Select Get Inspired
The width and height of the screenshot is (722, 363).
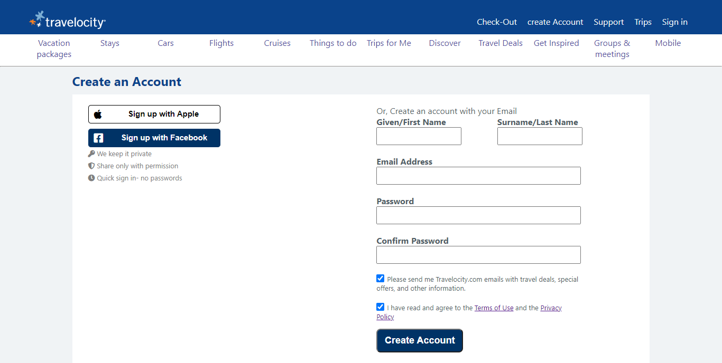pyautogui.click(x=557, y=43)
